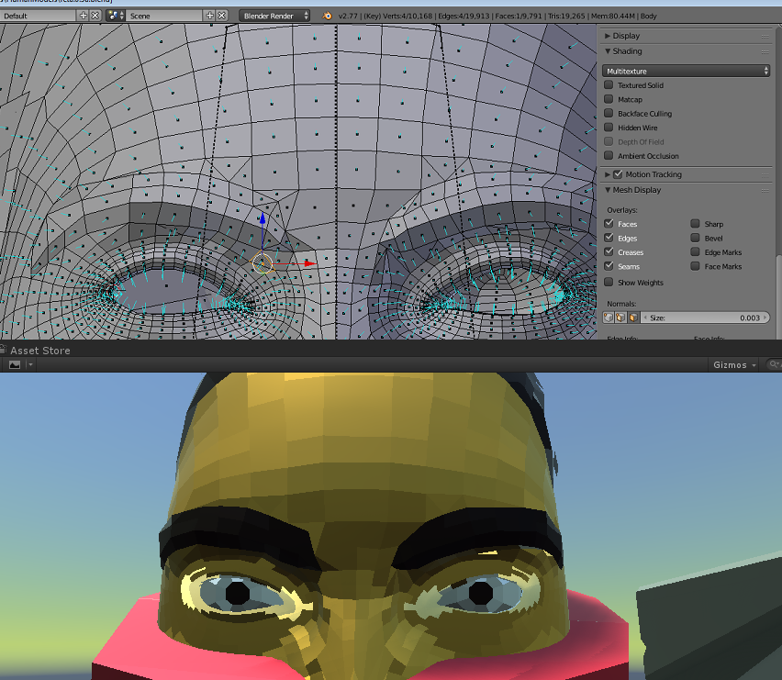Toggle the Seams overlay checkbox
This screenshot has height=680, width=782.
coord(608,267)
